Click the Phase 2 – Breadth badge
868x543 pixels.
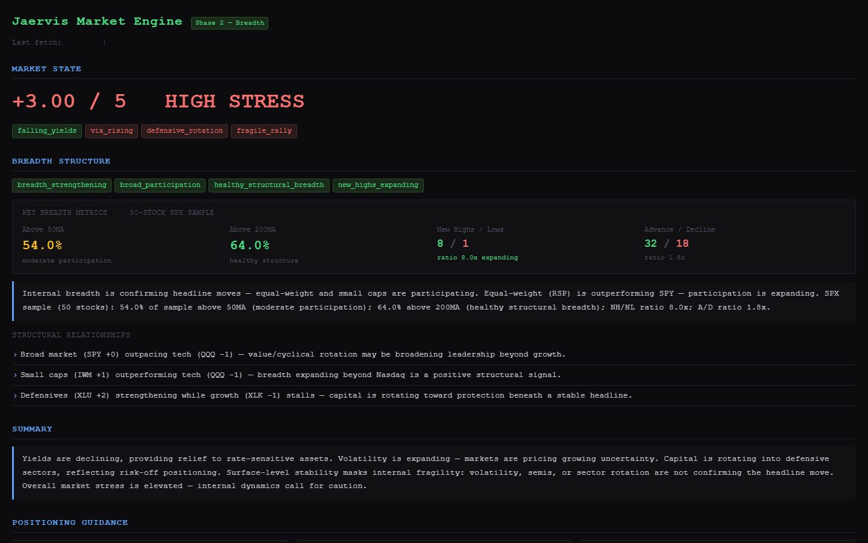[x=230, y=23]
